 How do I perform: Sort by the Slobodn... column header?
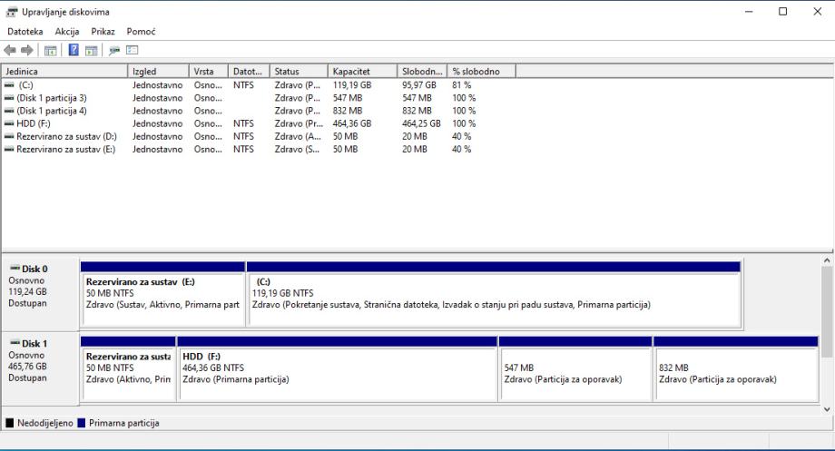(422, 72)
